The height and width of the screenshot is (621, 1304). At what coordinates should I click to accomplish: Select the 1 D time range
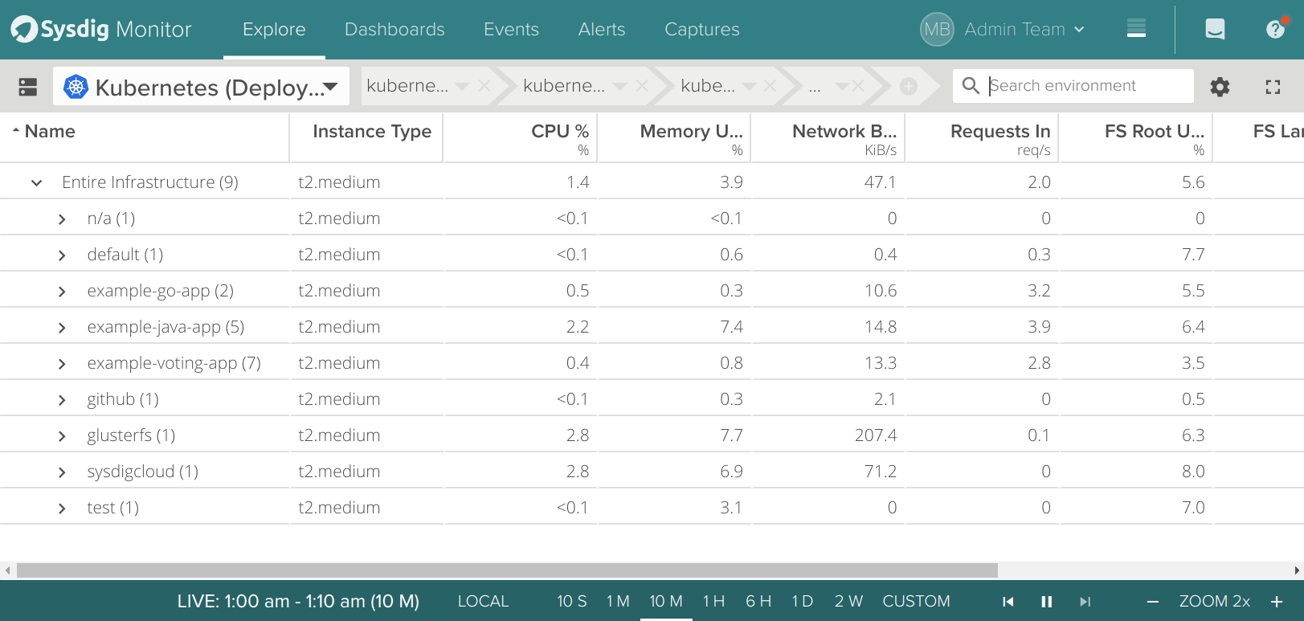803,602
